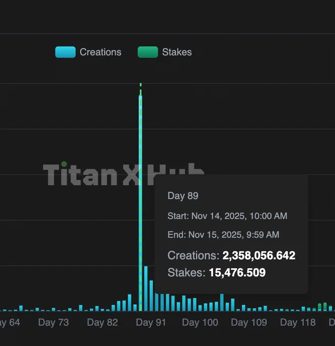Click tooltip title Day 89
Viewport: 335px width, 346px height.
pyautogui.click(x=183, y=196)
